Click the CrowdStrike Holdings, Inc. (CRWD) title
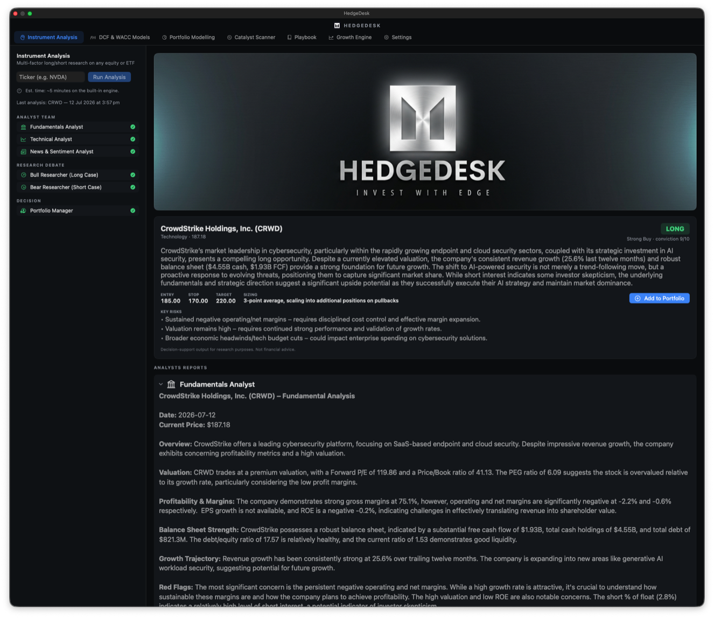The width and height of the screenshot is (714, 618). click(x=221, y=228)
